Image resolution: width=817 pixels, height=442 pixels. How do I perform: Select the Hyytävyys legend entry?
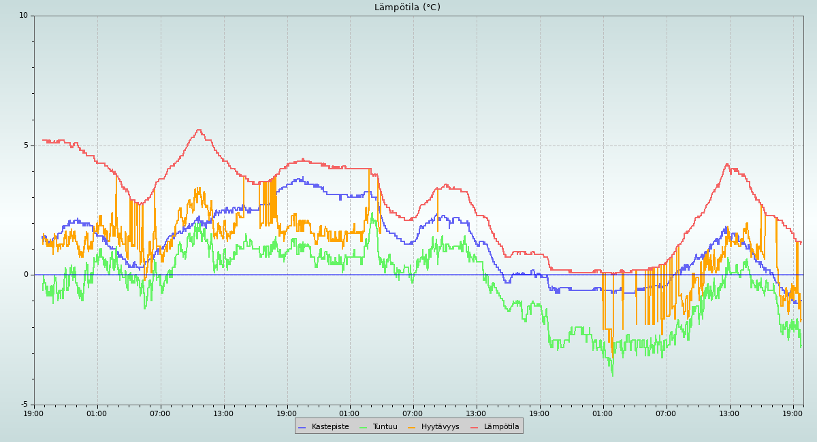[x=440, y=427]
